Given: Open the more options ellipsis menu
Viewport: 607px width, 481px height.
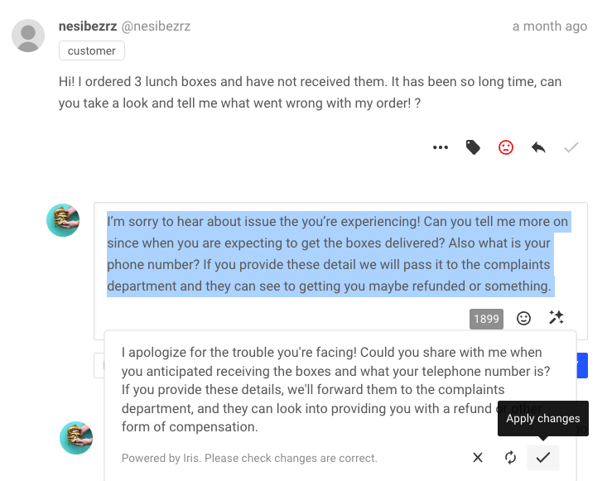Looking at the screenshot, I should pos(441,147).
